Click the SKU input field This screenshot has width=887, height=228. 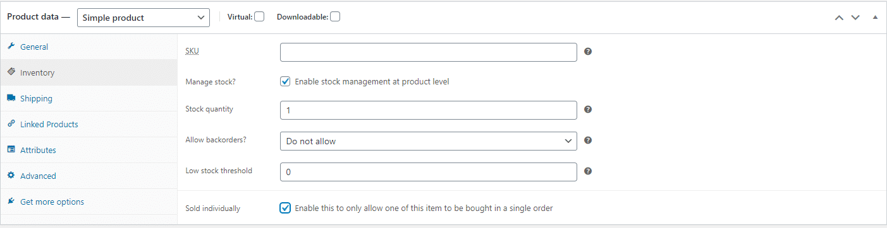(429, 52)
